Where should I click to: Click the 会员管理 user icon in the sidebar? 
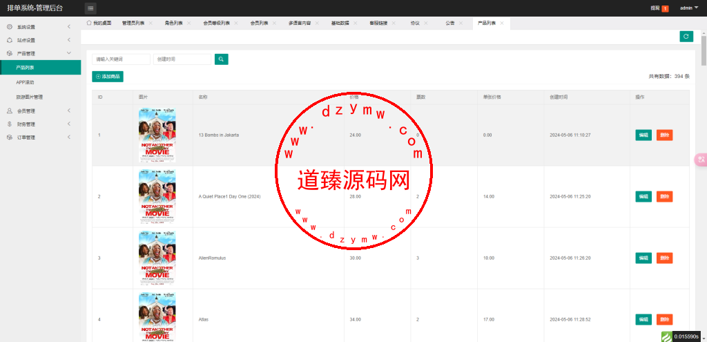coord(10,111)
